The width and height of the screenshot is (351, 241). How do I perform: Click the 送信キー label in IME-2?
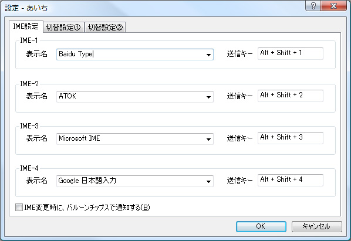239,96
